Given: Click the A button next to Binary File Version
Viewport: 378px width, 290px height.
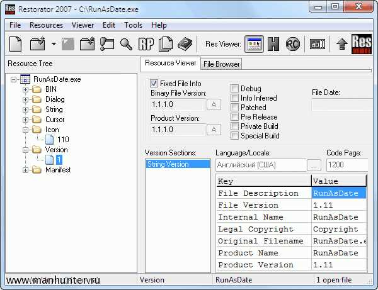Looking at the screenshot, I should 214,104.
